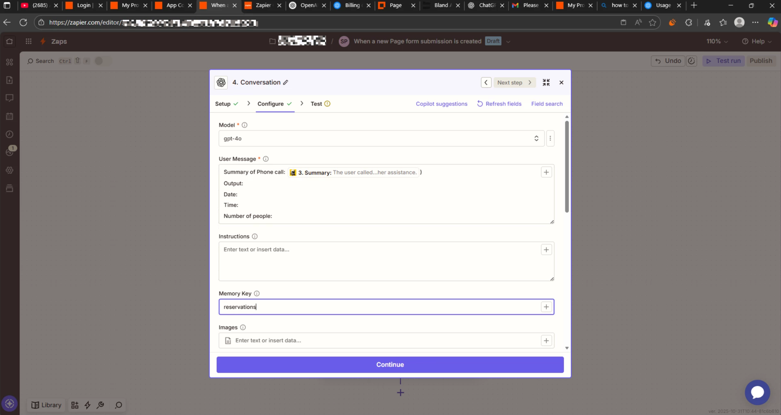This screenshot has width=781, height=415.
Task: Open the Model field three-dot options menu
Action: 550,139
